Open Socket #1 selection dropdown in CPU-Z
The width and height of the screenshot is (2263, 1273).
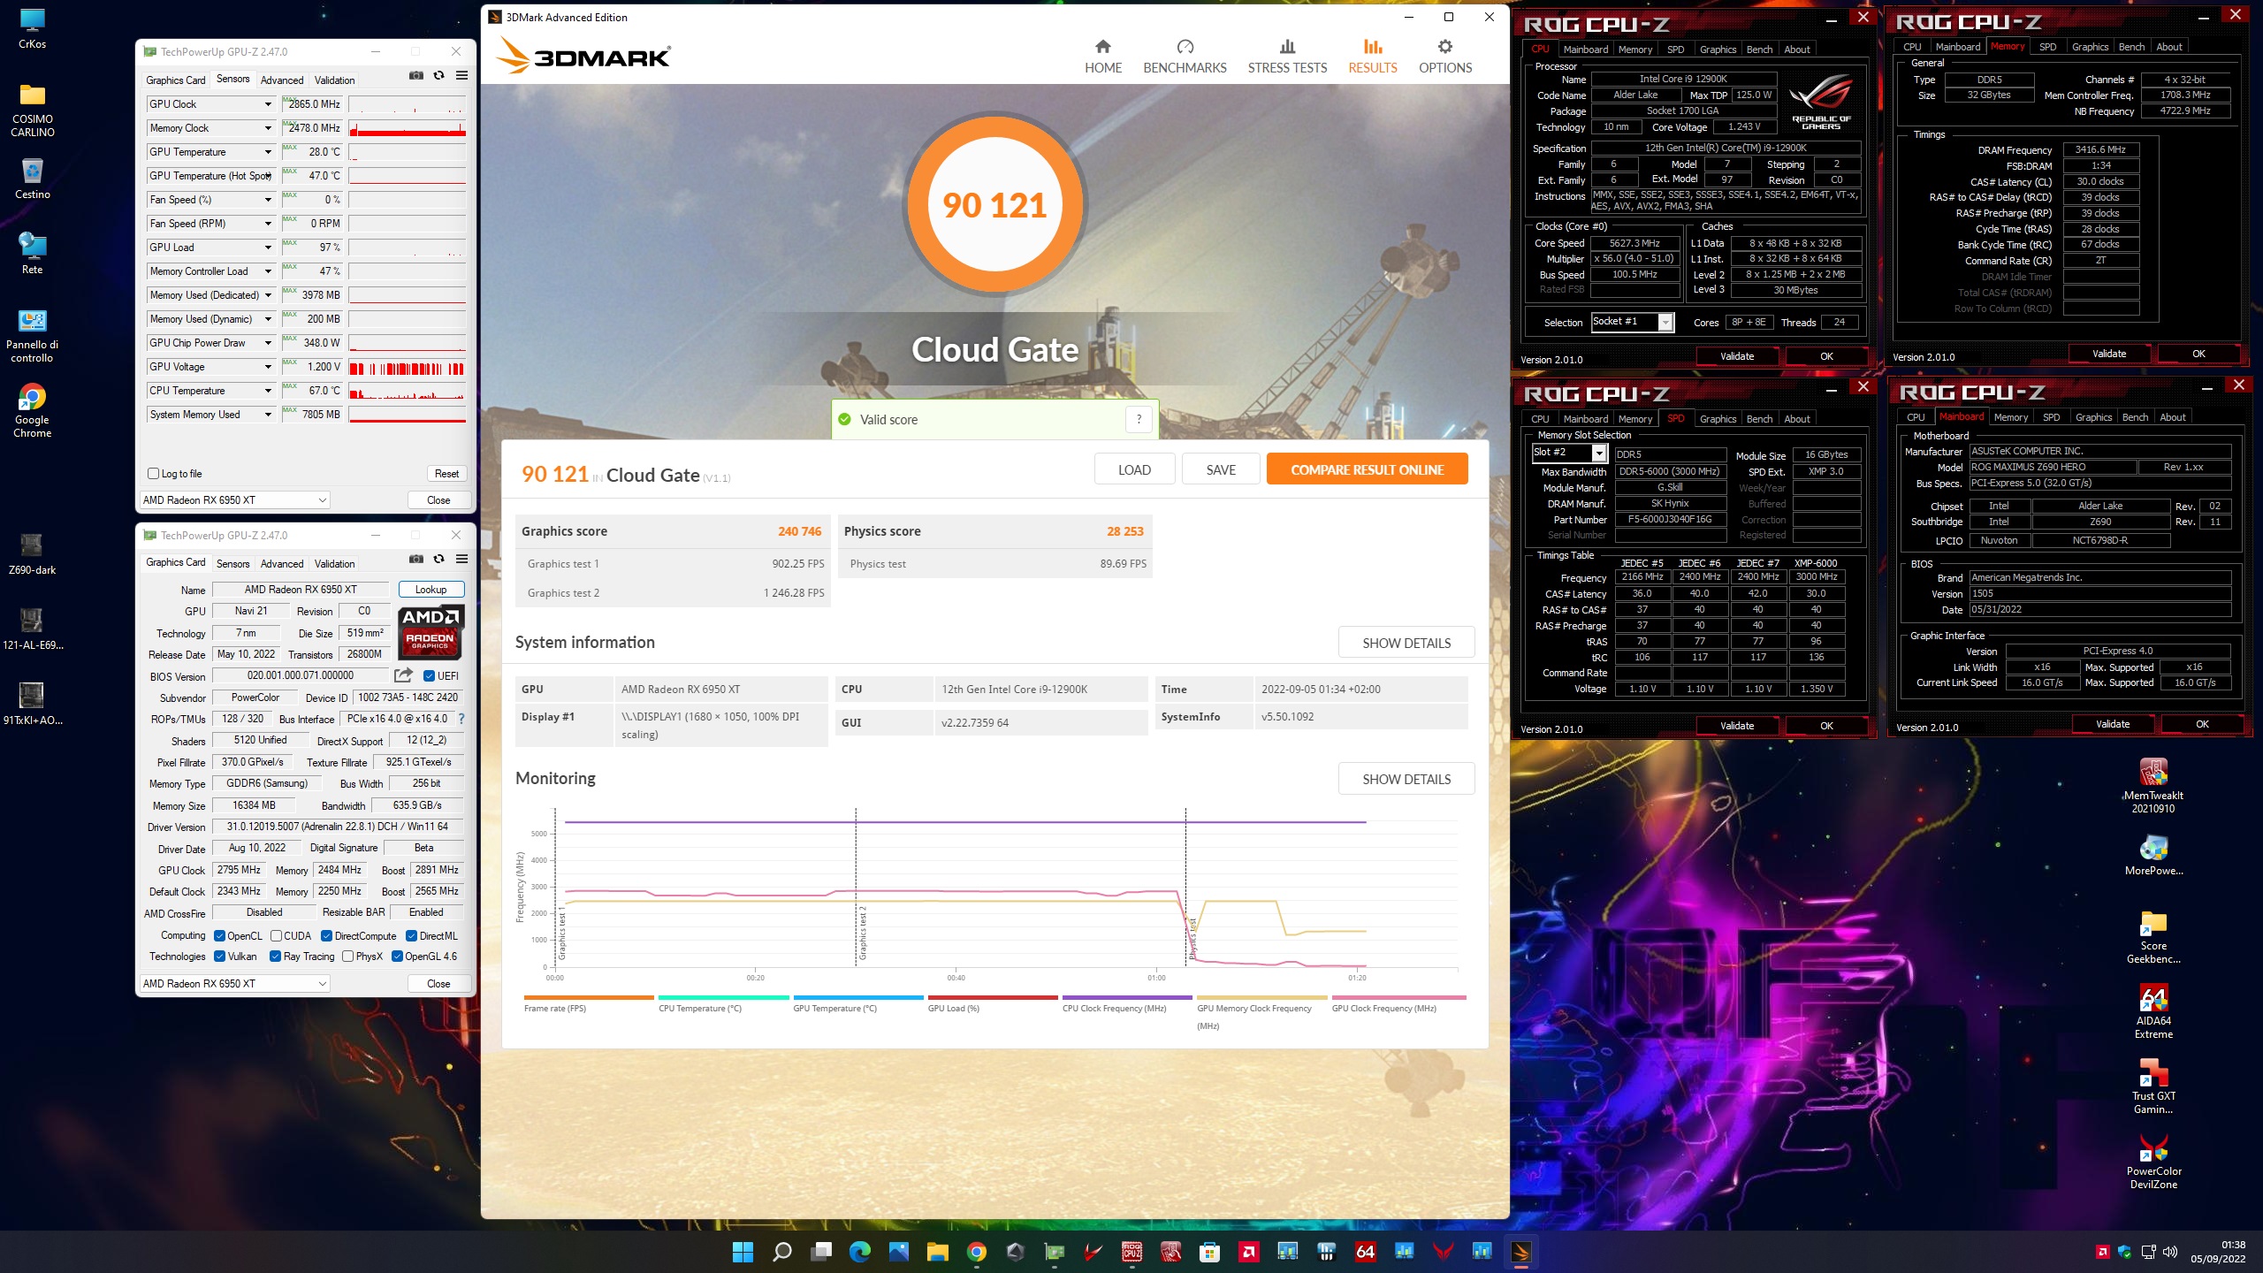coord(1632,322)
